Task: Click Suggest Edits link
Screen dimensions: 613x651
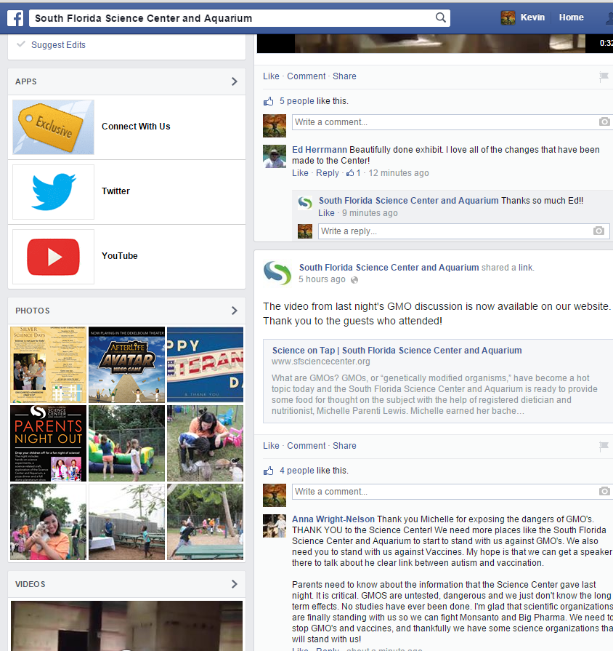Action: pyautogui.click(x=58, y=45)
